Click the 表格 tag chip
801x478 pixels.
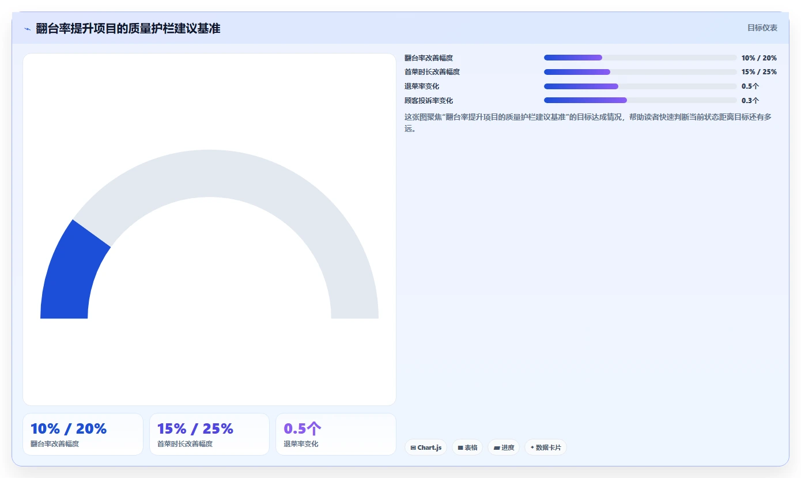pyautogui.click(x=467, y=447)
